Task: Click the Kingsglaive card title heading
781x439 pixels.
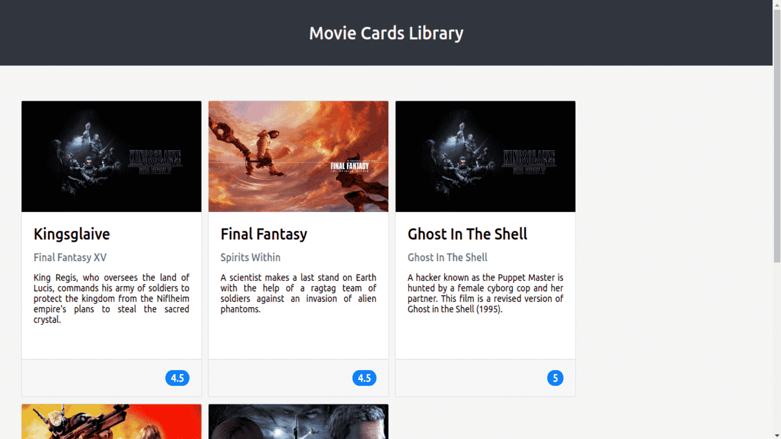Action: [72, 234]
